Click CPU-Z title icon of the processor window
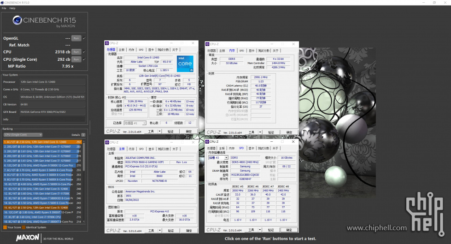The height and width of the screenshot is (244, 451). click(107, 43)
